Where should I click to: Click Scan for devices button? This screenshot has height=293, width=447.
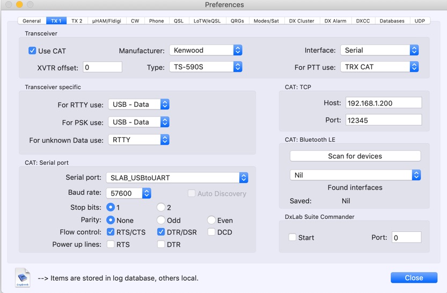tap(355, 156)
